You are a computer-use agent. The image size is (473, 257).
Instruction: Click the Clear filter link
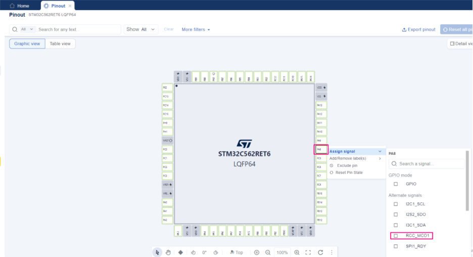tap(169, 29)
